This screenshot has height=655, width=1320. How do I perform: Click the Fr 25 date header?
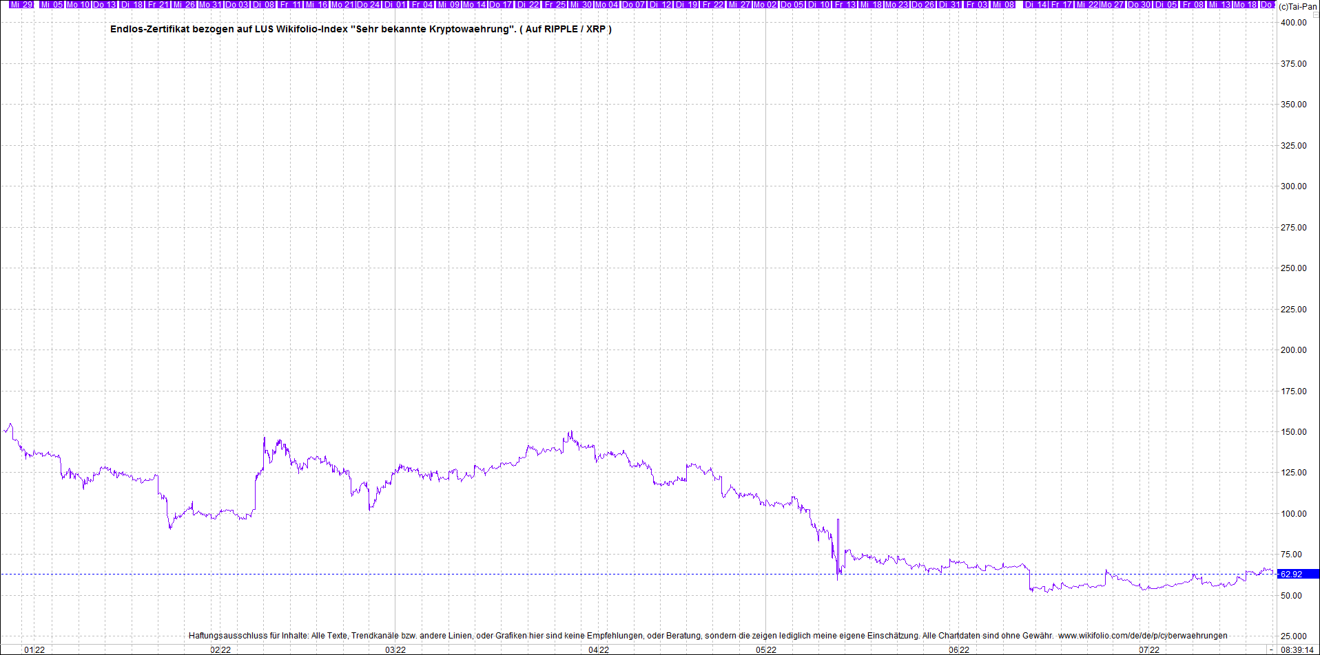555,5
